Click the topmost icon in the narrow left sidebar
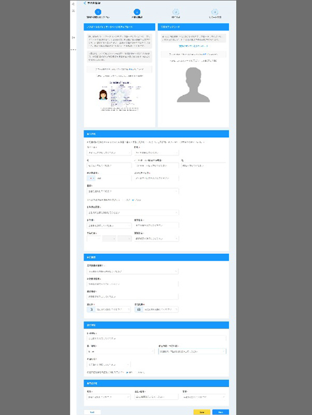 click(73, 4)
